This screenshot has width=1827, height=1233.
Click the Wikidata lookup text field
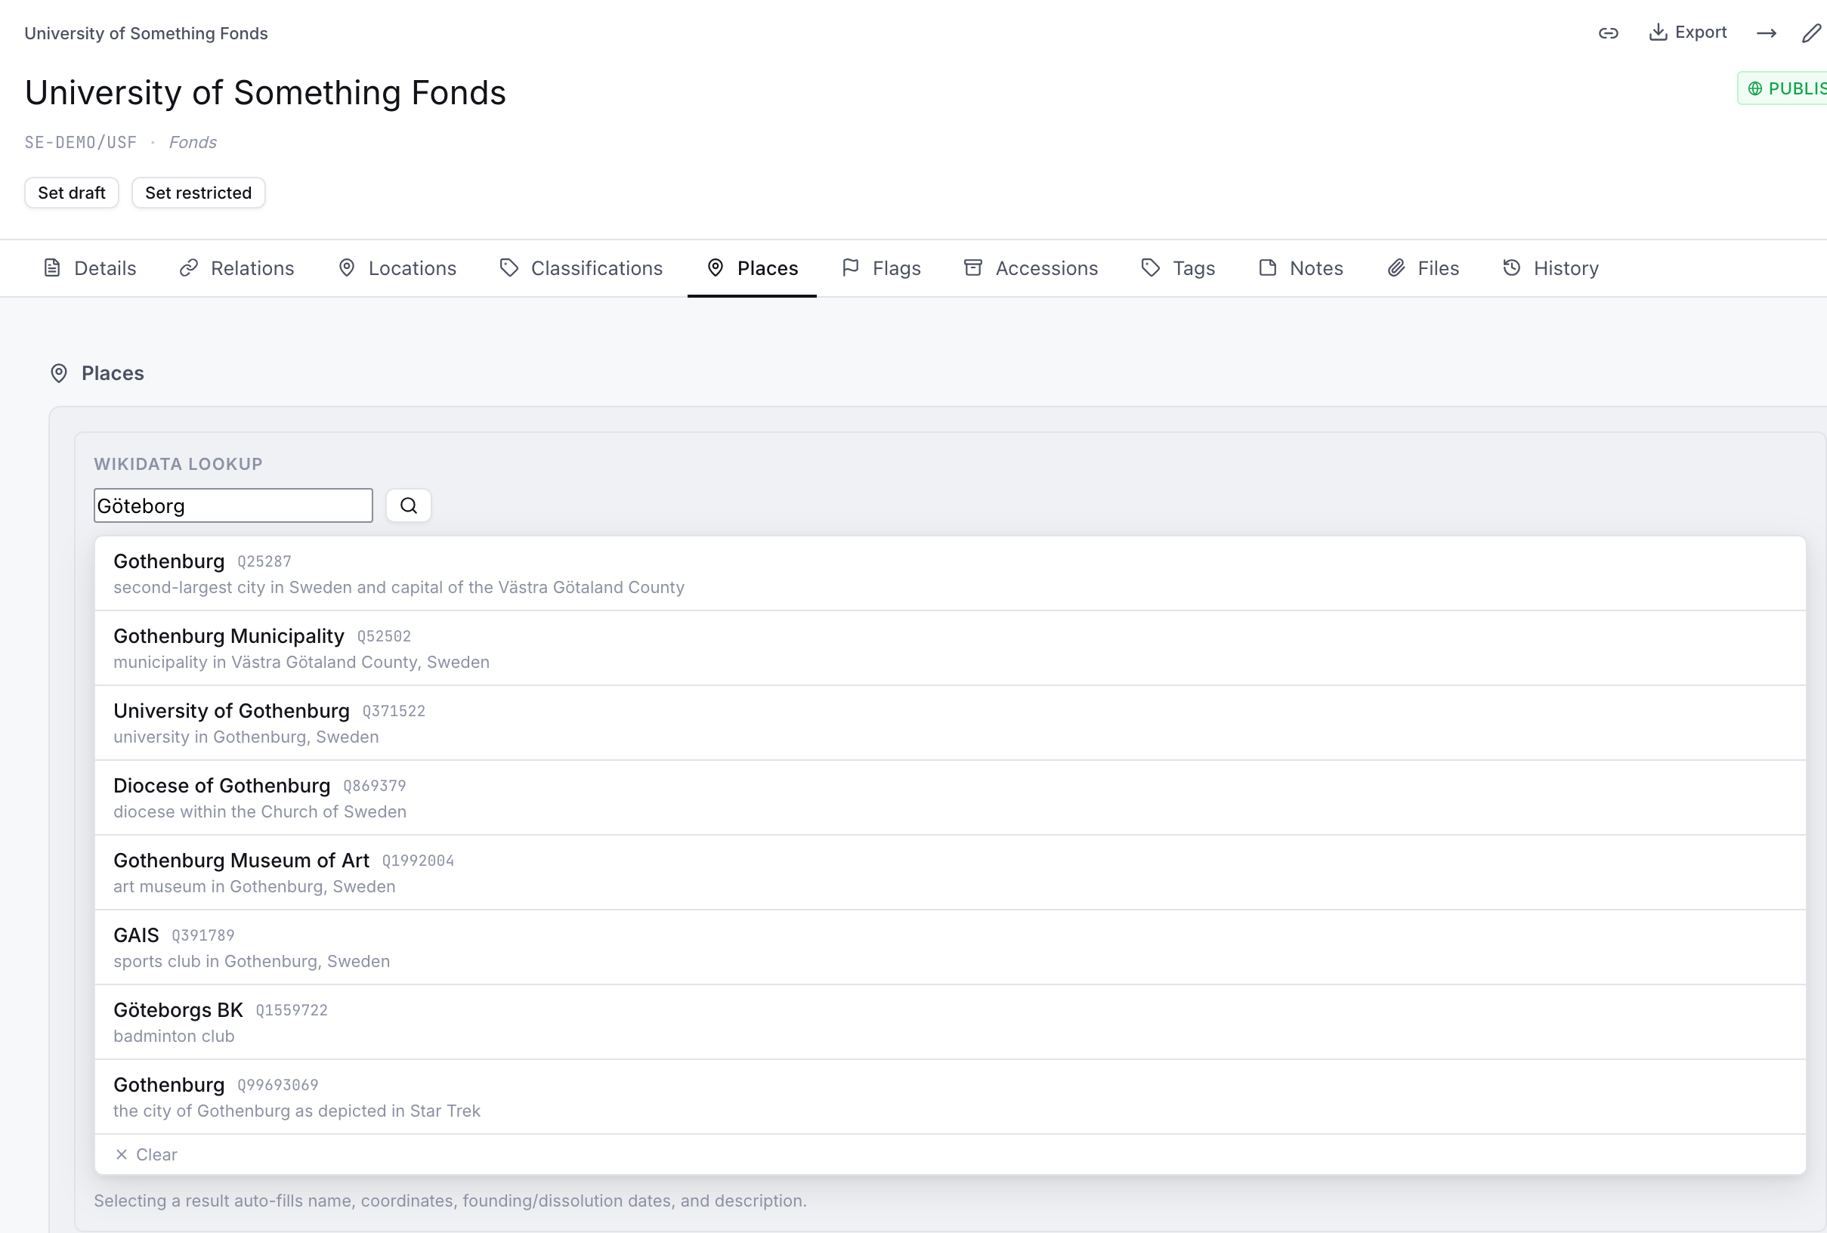click(x=233, y=505)
